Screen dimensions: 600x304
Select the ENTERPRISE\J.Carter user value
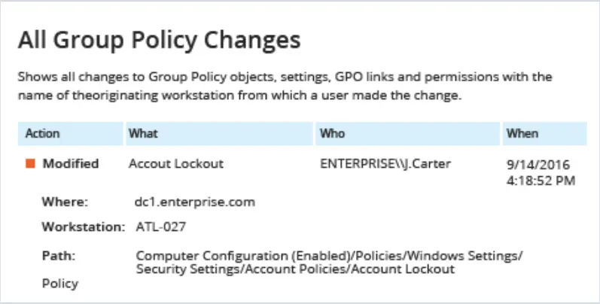coord(385,163)
